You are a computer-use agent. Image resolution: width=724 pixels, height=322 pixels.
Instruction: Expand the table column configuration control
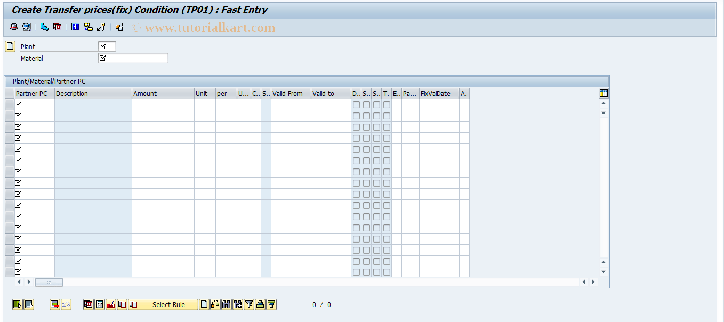(603, 92)
